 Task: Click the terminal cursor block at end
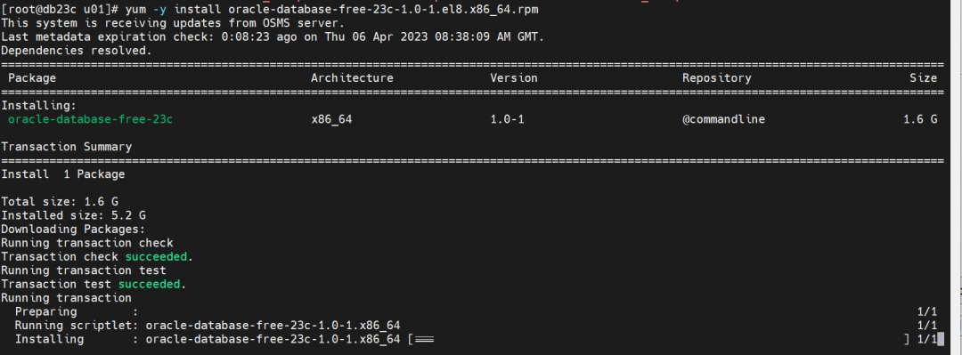coord(941,340)
